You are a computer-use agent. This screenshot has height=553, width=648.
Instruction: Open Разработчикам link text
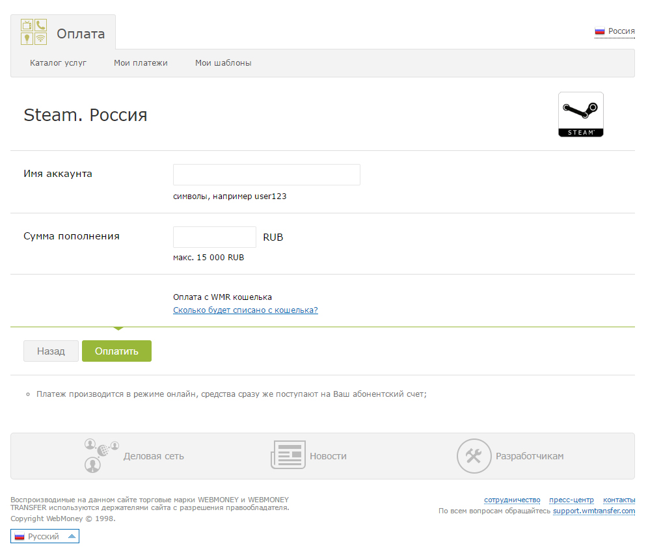(x=530, y=456)
